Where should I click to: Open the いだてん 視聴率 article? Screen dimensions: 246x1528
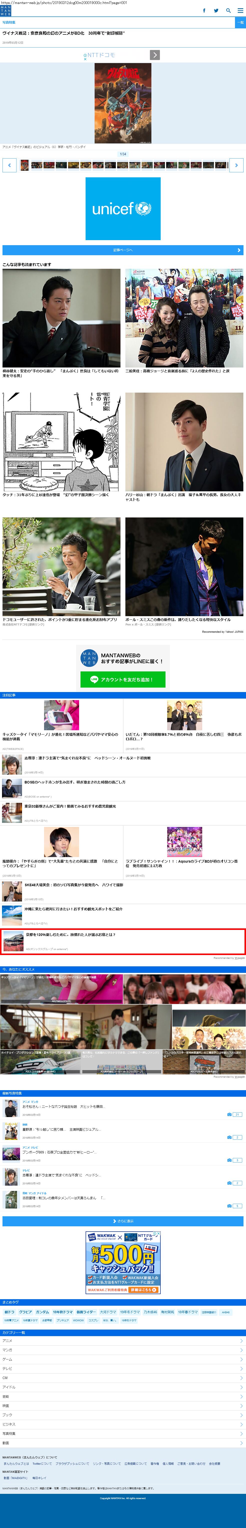(184, 725)
